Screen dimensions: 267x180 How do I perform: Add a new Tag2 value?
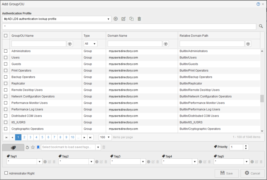pos(97,162)
